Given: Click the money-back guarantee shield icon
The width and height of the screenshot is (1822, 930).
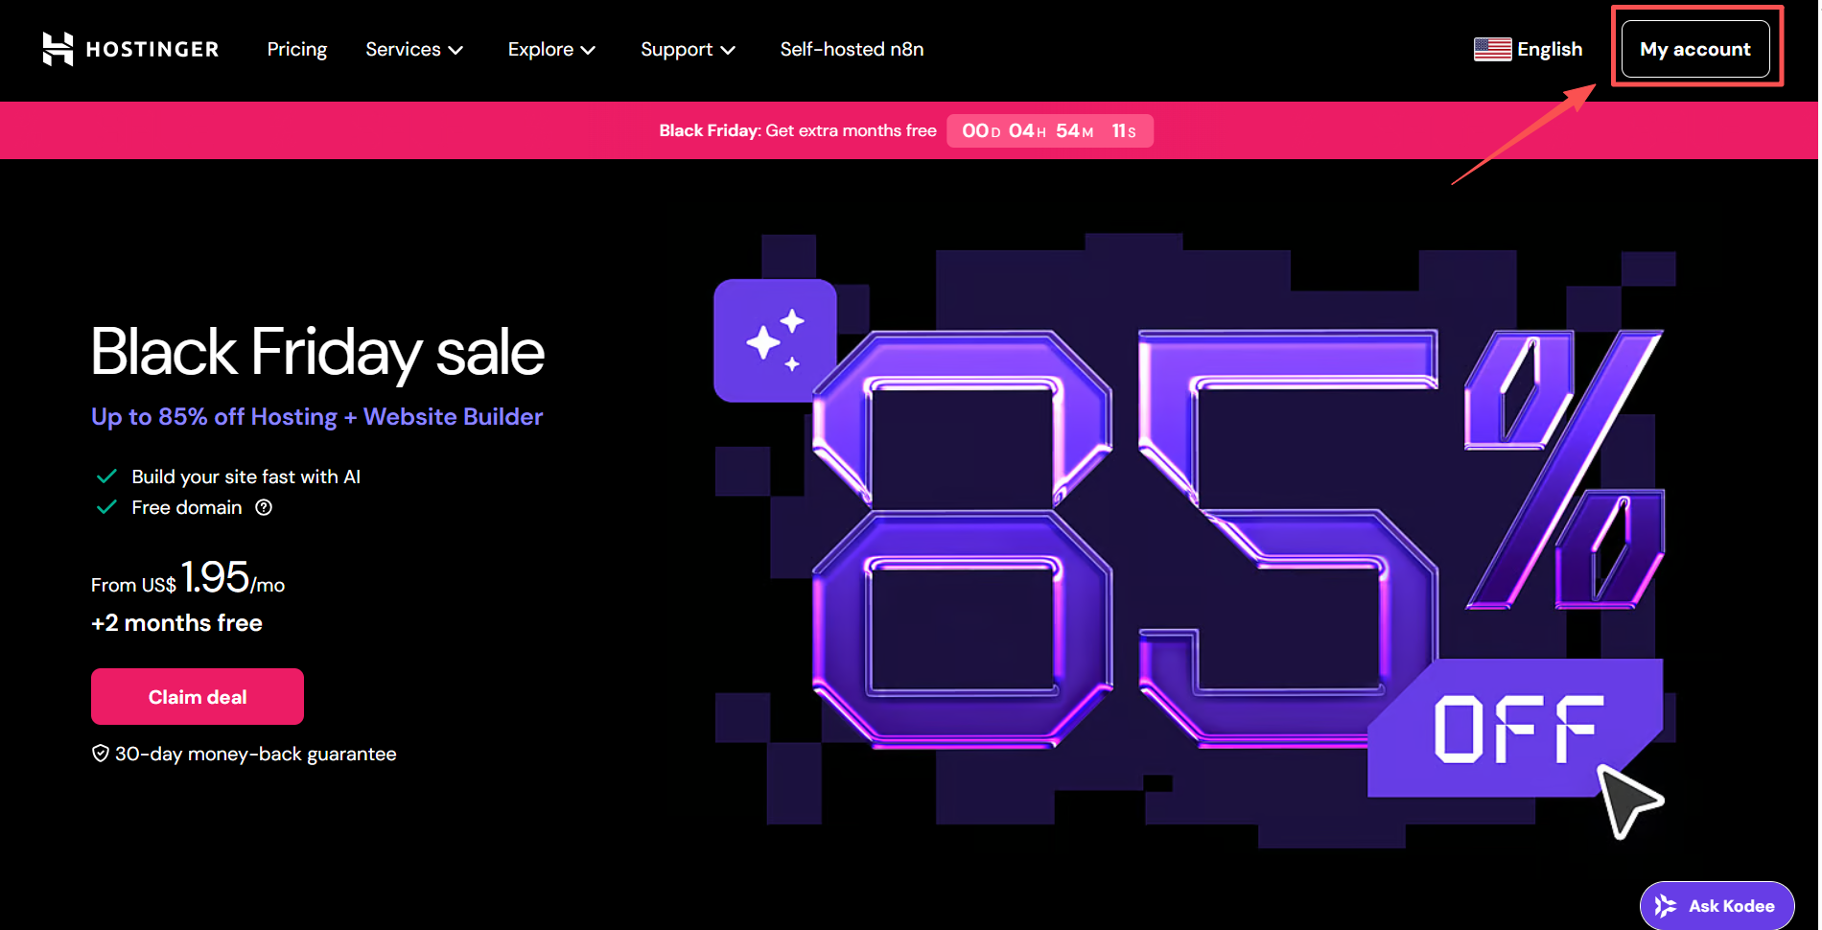Looking at the screenshot, I should (x=100, y=754).
